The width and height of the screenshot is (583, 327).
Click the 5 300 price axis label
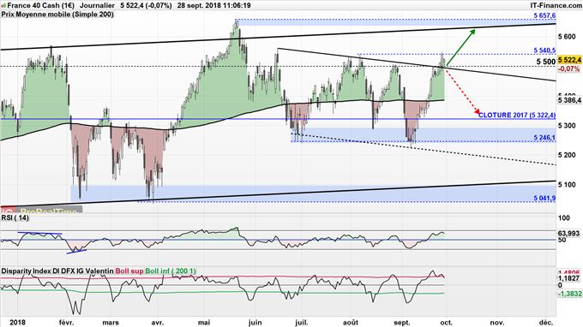(x=567, y=126)
